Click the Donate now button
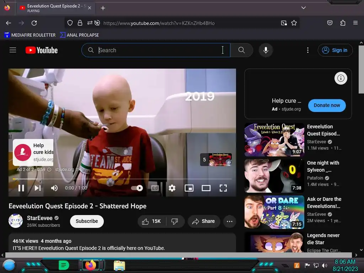This screenshot has height=273, width=364. [x=327, y=105]
